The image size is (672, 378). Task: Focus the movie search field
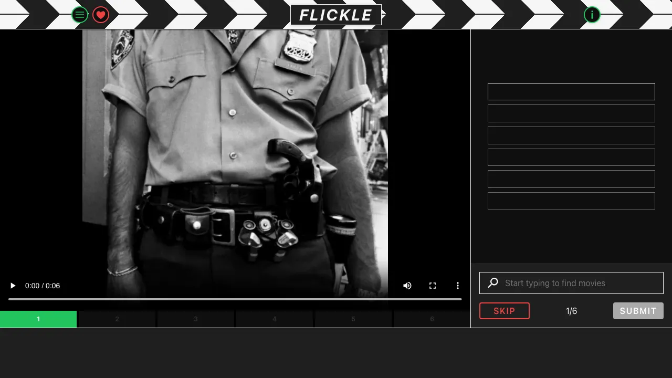point(571,283)
